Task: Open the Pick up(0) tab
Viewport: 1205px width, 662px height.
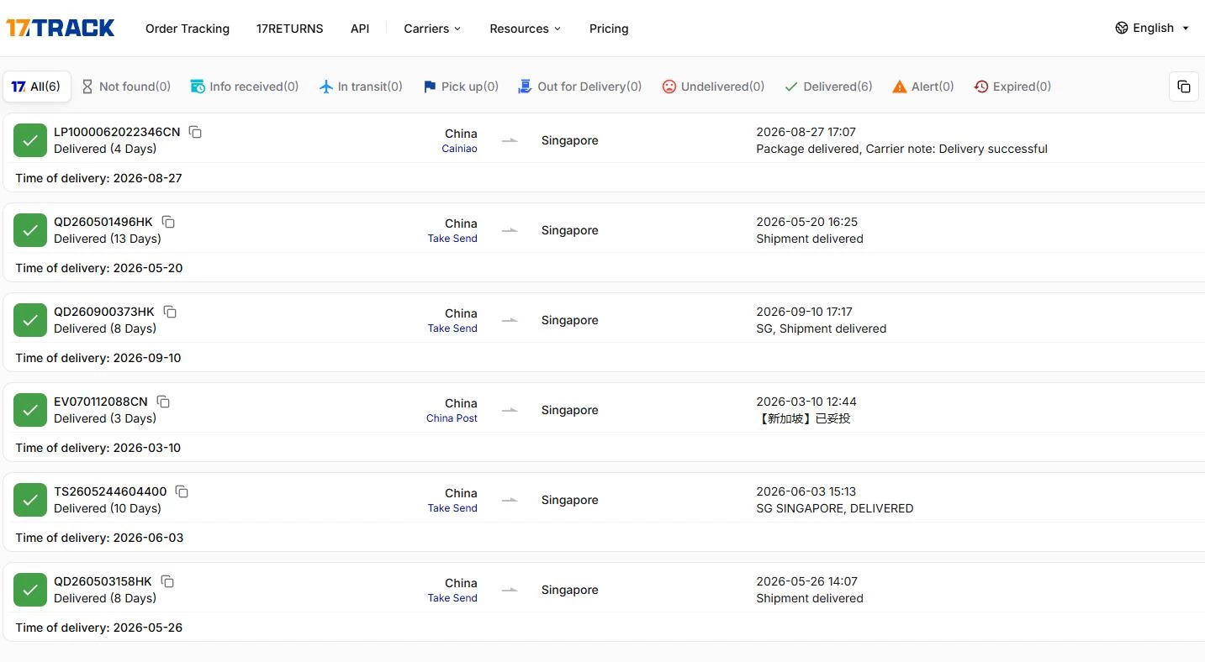Action: coord(461,87)
